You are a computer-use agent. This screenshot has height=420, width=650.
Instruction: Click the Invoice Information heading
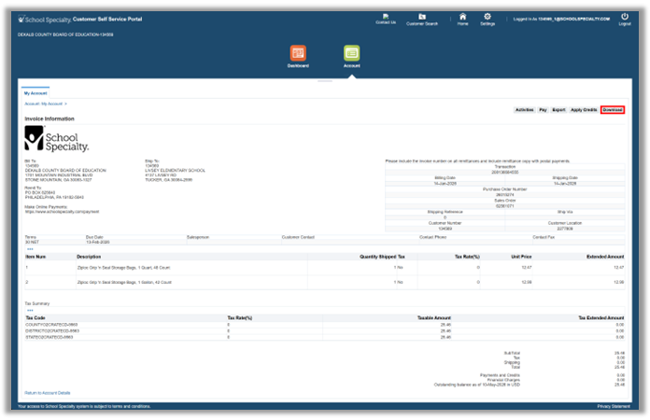pyautogui.click(x=49, y=119)
